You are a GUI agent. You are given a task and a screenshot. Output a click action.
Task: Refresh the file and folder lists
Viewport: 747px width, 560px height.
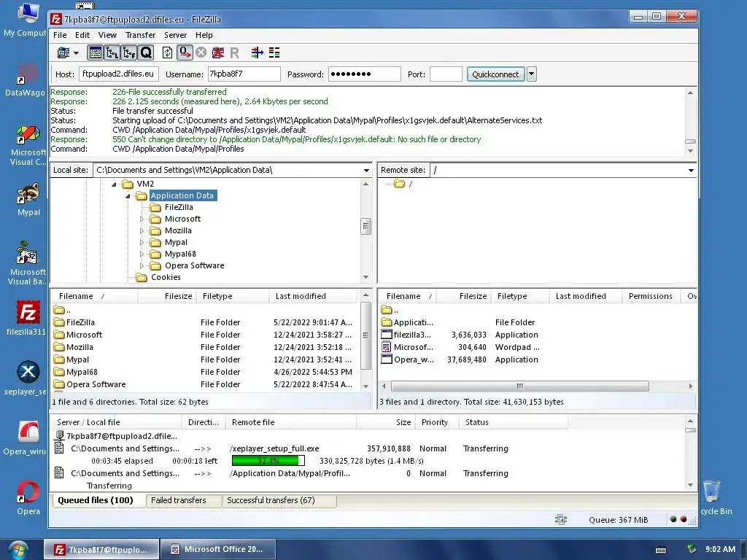[x=167, y=52]
